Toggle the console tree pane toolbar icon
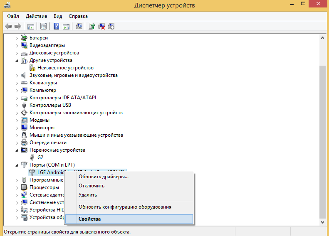Screen dimensions: 329x236 pos(31,26)
